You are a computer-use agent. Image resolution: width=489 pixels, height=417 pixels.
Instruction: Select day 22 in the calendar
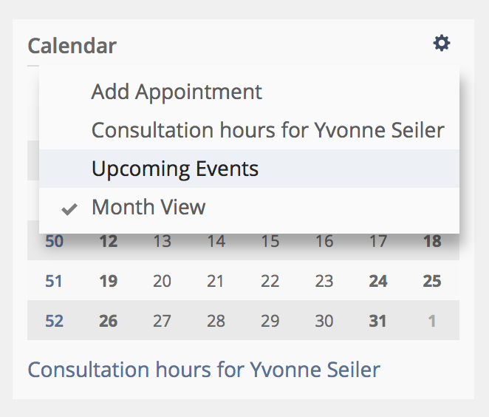[270, 282]
